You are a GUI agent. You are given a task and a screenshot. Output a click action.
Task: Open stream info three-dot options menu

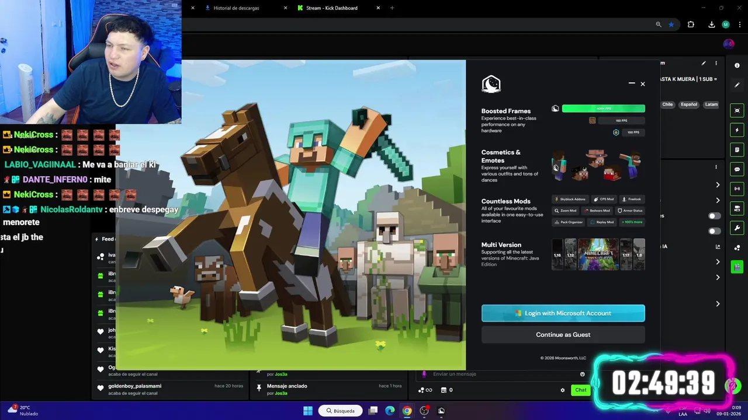pyautogui.click(x=716, y=63)
